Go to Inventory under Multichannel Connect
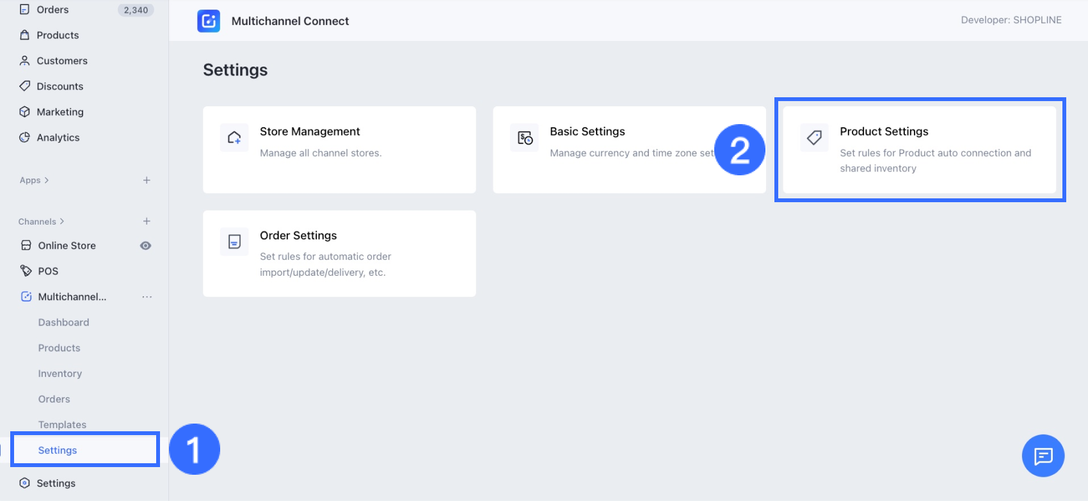This screenshot has width=1088, height=501. [60, 374]
